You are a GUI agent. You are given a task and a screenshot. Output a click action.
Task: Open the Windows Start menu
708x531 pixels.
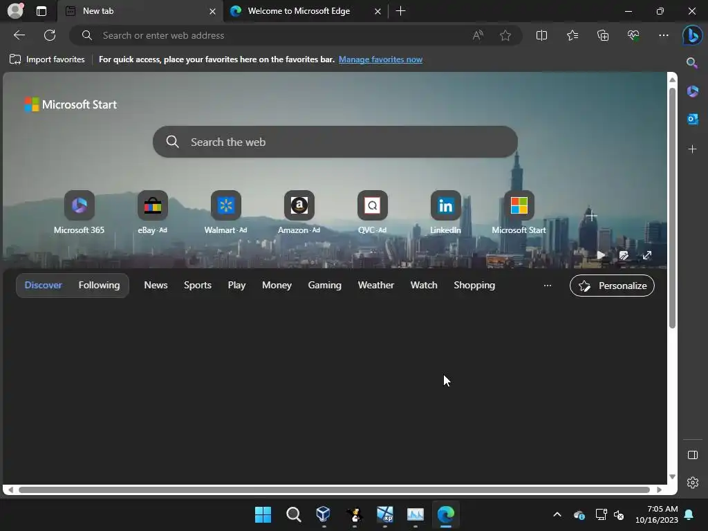coord(263,514)
